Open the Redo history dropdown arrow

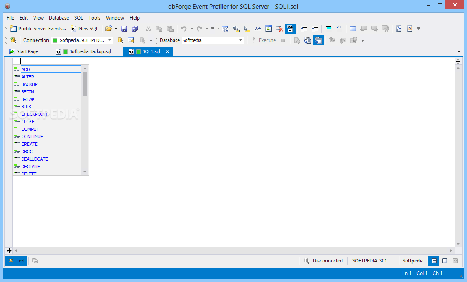click(207, 29)
